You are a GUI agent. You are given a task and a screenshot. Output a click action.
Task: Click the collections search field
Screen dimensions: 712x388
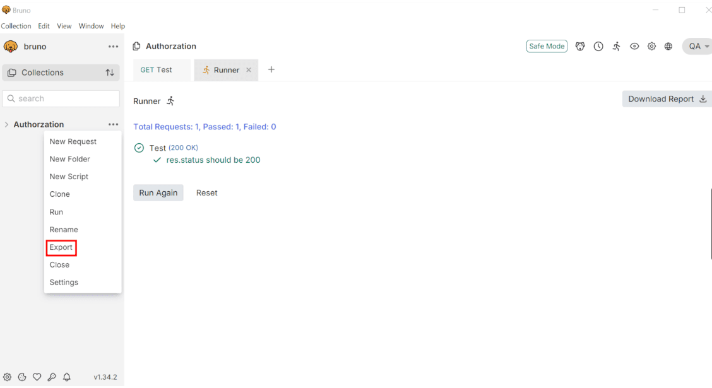click(61, 98)
